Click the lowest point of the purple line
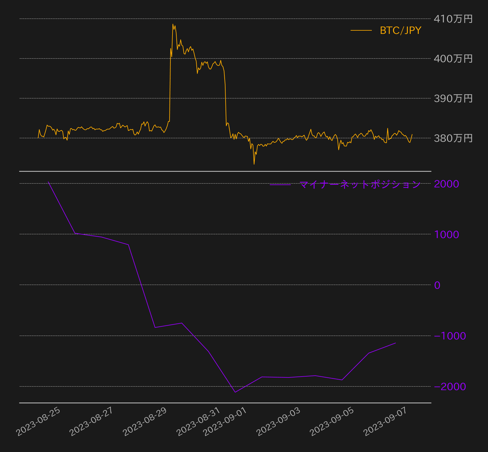Viewport: 488px width, 452px height. tap(235, 392)
